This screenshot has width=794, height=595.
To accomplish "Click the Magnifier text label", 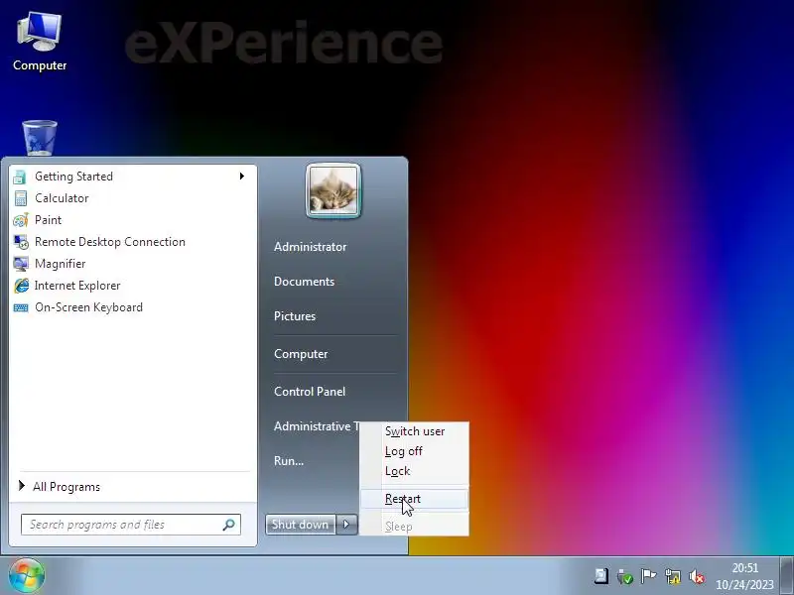I will pos(60,264).
